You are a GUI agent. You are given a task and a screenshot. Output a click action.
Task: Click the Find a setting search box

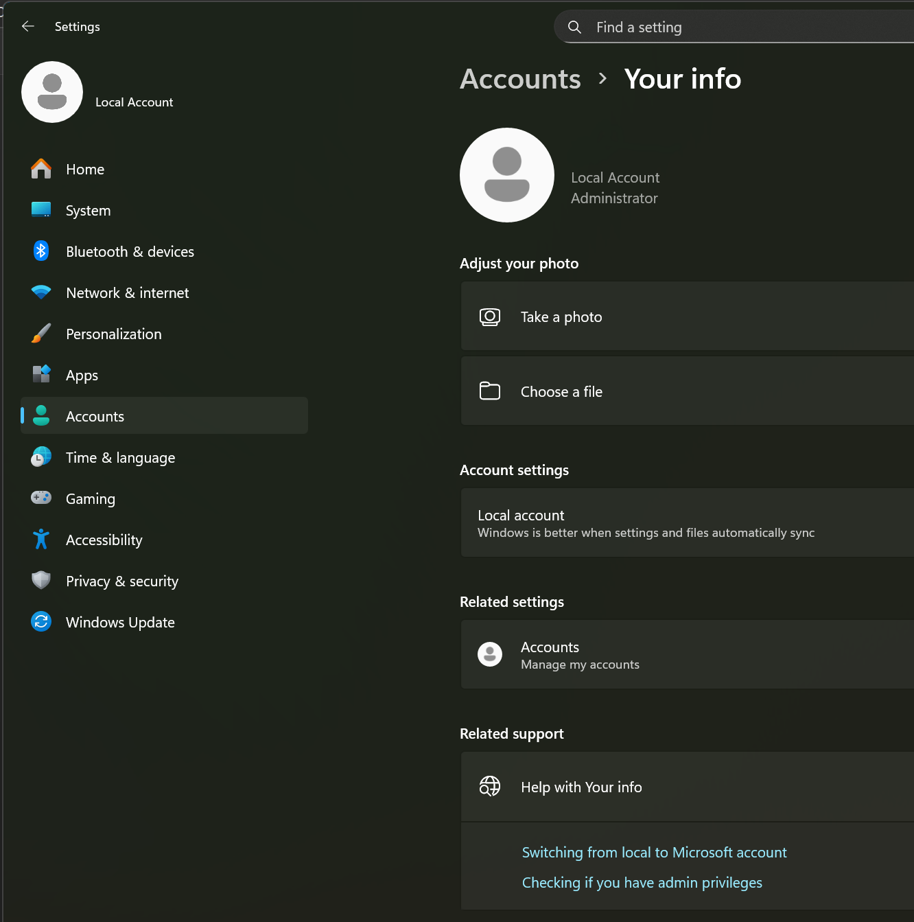[734, 27]
